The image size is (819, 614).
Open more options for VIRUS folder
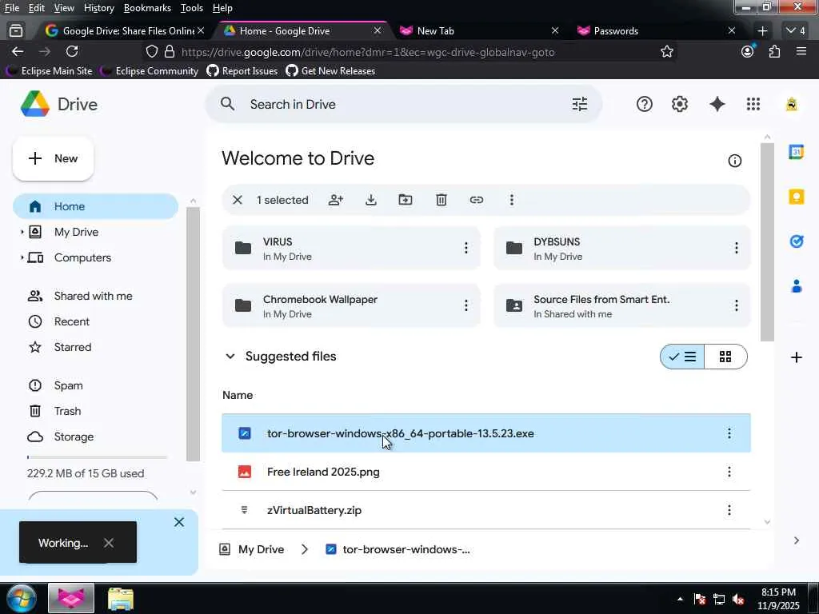(x=466, y=248)
